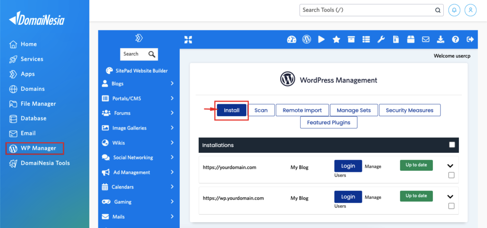Image resolution: width=487 pixels, height=228 pixels.
Task: Log in to the https://yourdomain.com site
Action: point(348,166)
